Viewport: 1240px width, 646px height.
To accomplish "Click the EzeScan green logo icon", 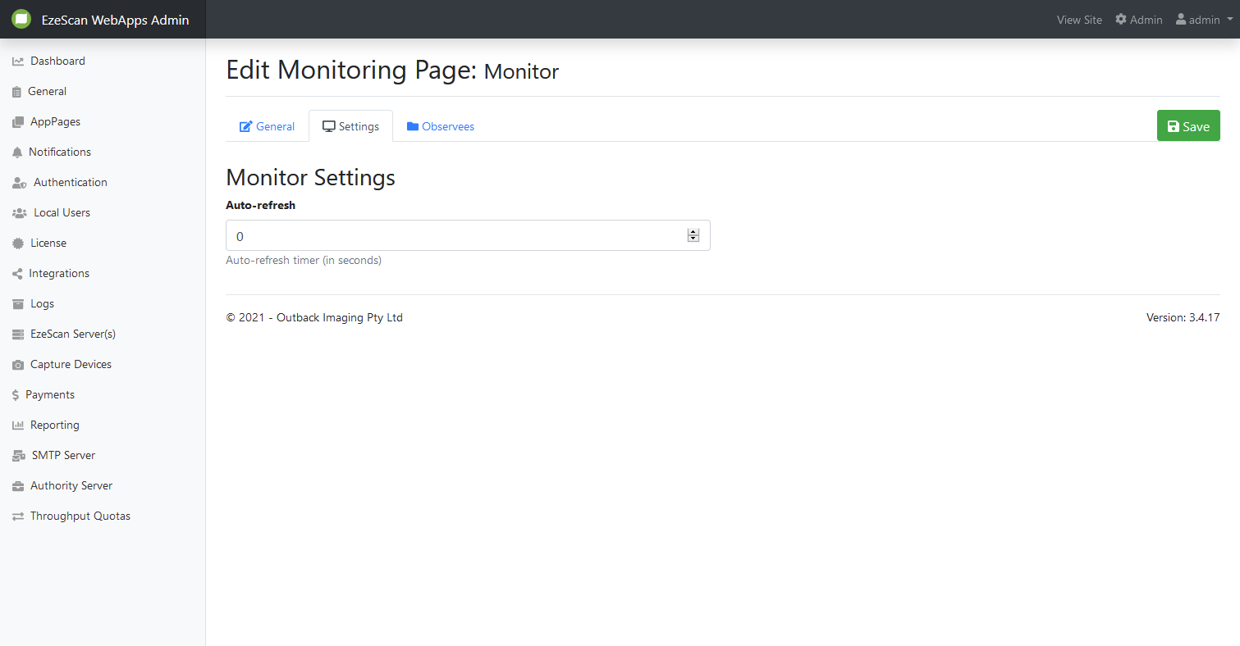I will click(21, 20).
